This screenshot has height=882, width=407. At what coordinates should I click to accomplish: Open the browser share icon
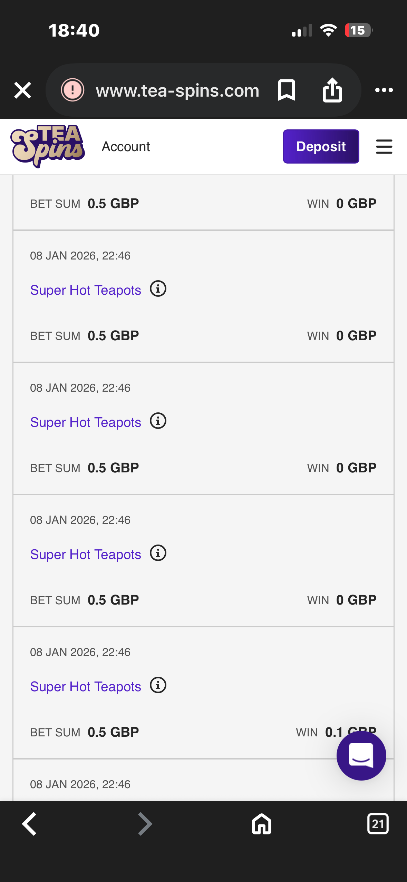coord(332,90)
